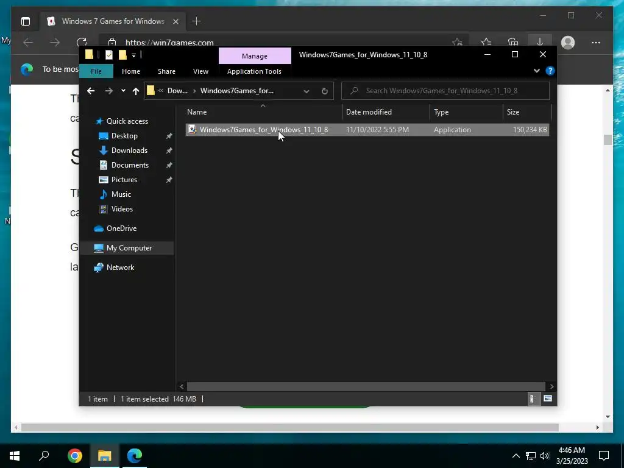This screenshot has width=624, height=468.
Task: Open the notification center
Action: 604,456
